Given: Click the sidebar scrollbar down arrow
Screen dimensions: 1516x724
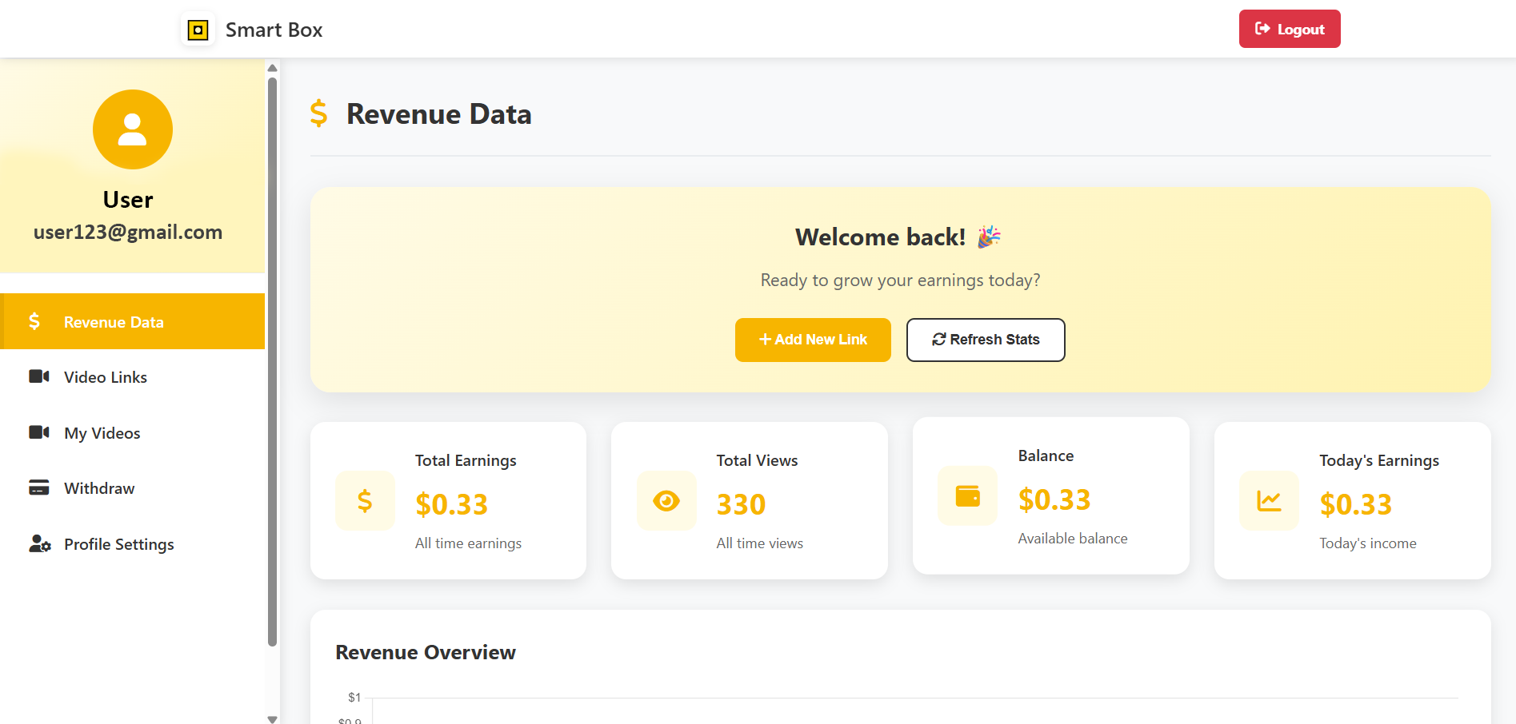Looking at the screenshot, I should (273, 718).
